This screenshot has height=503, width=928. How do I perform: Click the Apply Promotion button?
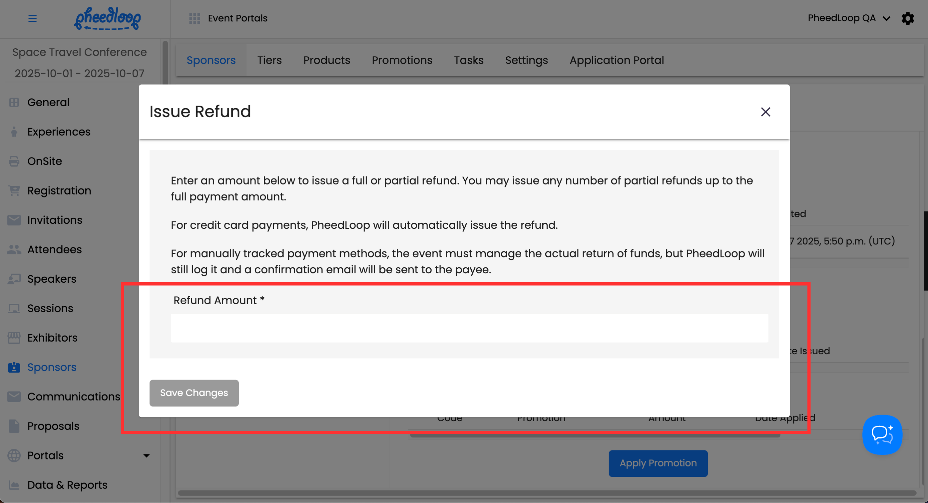click(658, 463)
